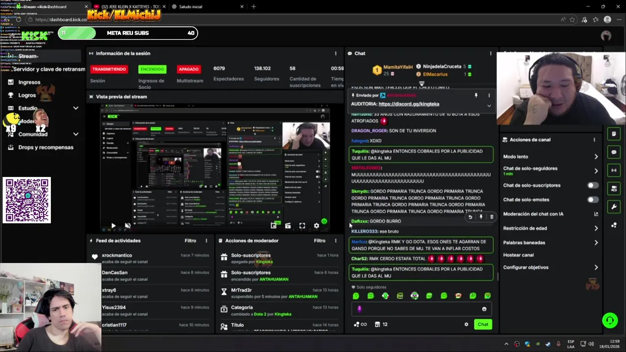The width and height of the screenshot is (626, 352).
Task: Expand the pinned AUDITORIA message chevron
Action: 489,105
